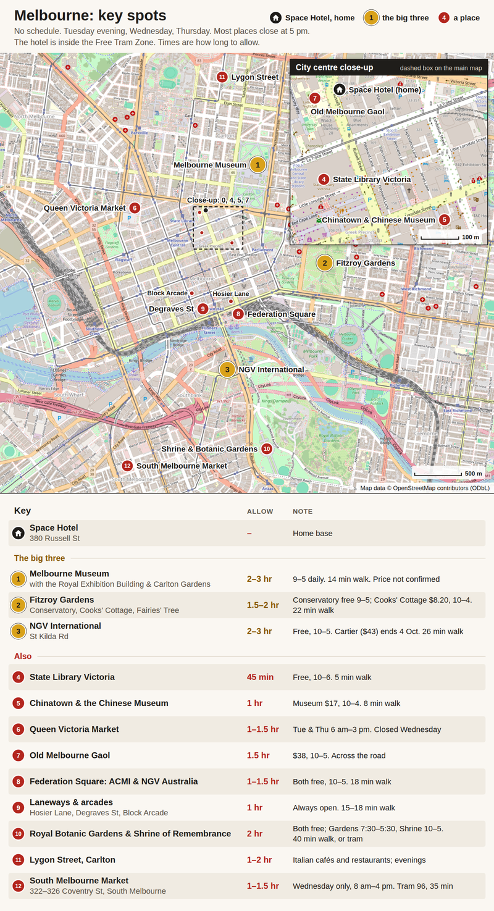Click the note 'Italian cafés and restaurants; evenings'
This screenshot has width=494, height=911.
(x=359, y=860)
